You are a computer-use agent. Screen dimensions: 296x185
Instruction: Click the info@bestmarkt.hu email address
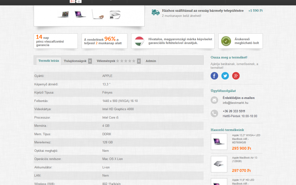coord(235,103)
